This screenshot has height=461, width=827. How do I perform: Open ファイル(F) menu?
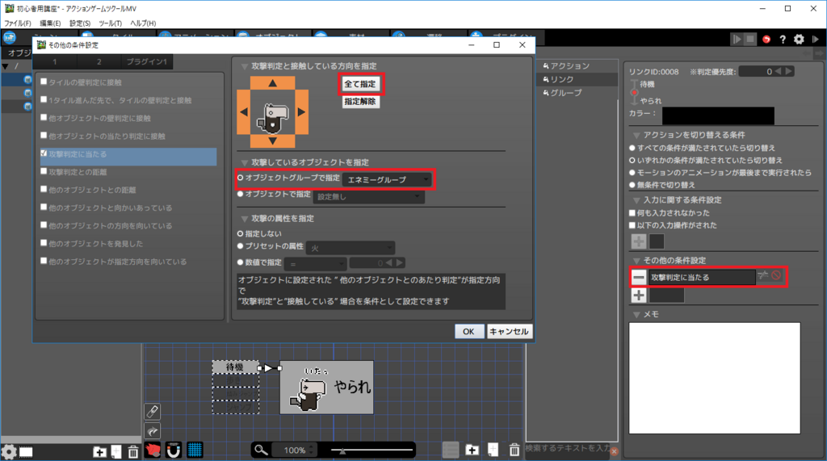[18, 23]
